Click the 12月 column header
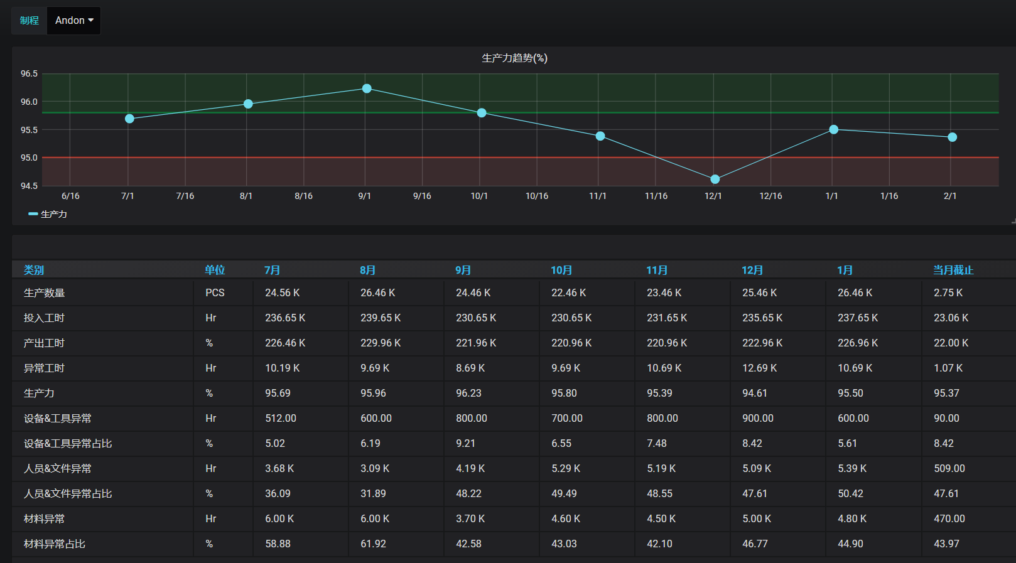The image size is (1016, 563). click(752, 271)
